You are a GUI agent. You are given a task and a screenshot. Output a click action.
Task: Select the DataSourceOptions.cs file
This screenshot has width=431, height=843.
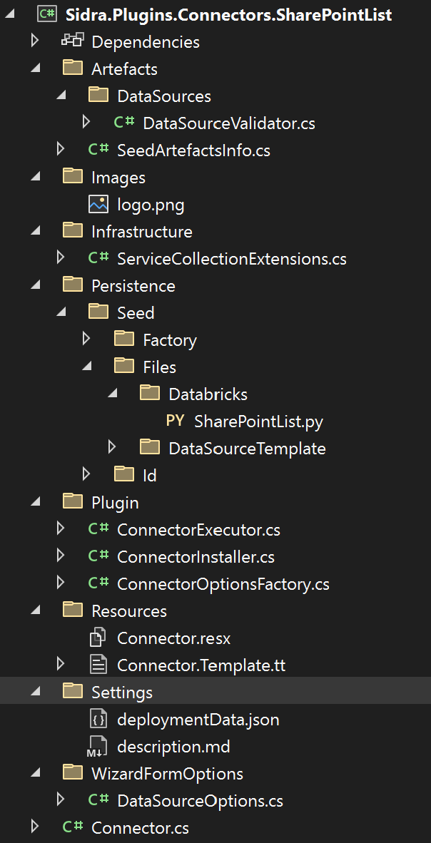click(x=200, y=801)
